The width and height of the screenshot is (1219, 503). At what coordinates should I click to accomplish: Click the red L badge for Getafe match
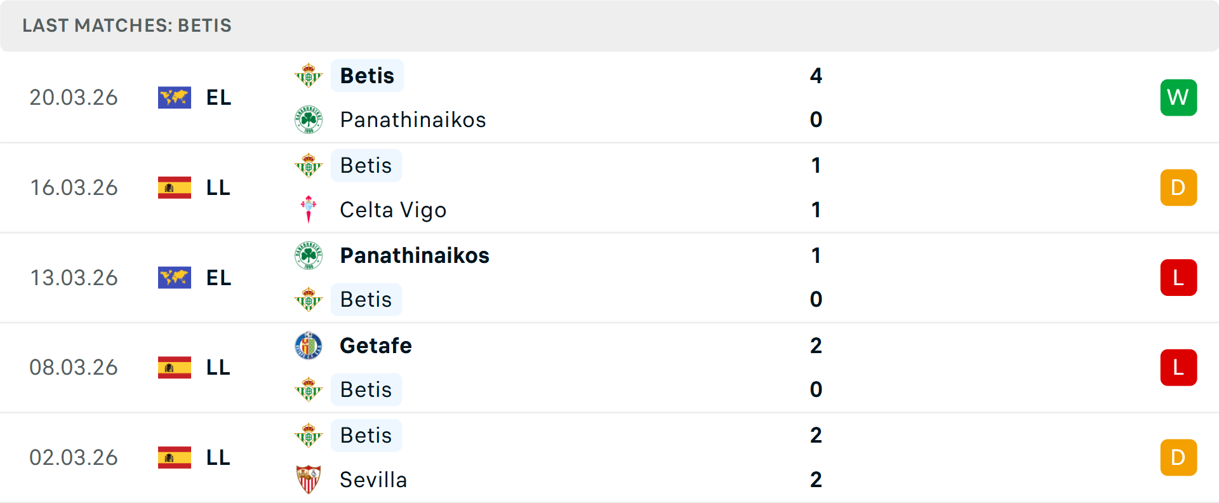[x=1178, y=368]
